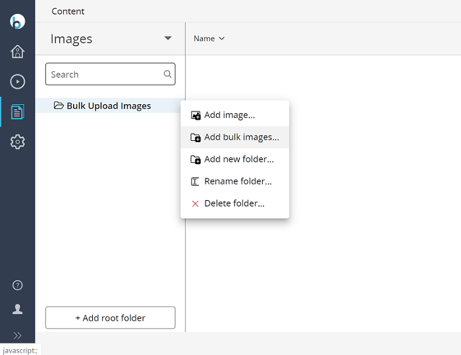
Task: Click the Rename folder text-cursor icon
Action: tap(195, 182)
